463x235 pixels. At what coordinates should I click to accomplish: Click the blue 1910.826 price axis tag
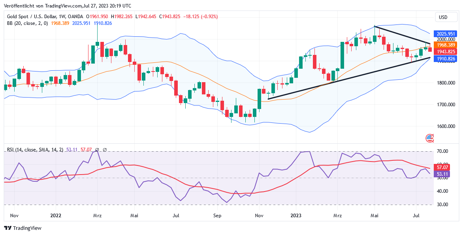(445, 58)
